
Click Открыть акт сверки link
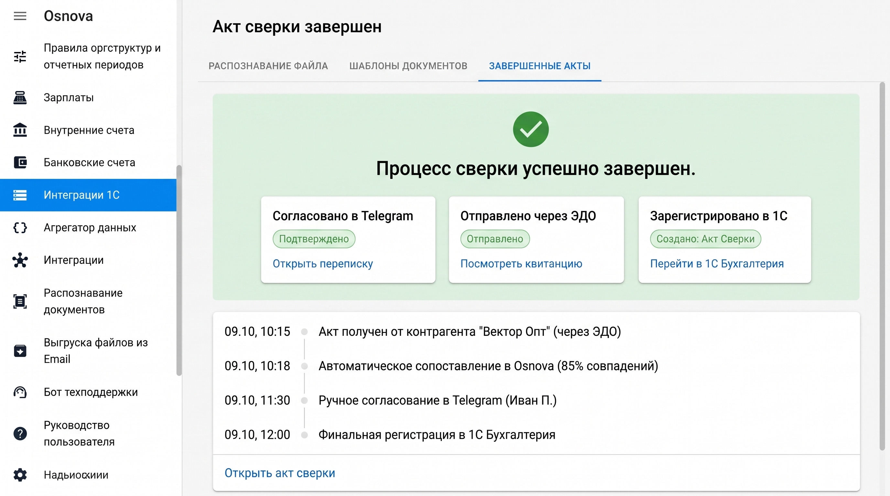tap(280, 473)
